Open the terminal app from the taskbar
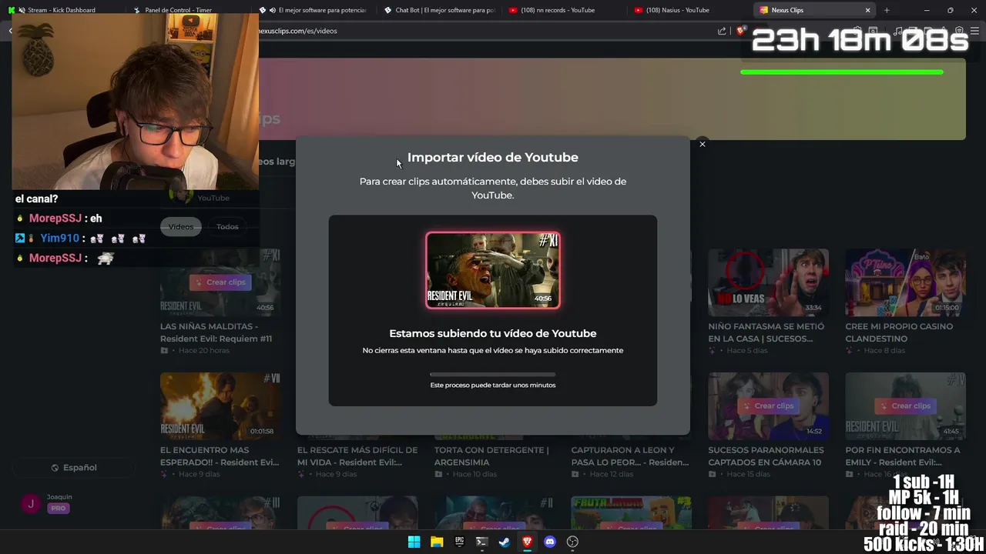Viewport: 986px width, 554px height. coord(481,542)
